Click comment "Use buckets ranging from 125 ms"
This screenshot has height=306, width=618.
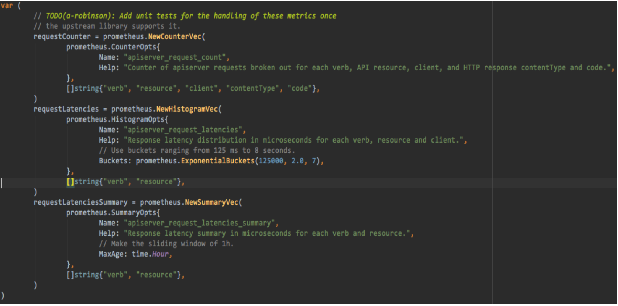(x=197, y=151)
